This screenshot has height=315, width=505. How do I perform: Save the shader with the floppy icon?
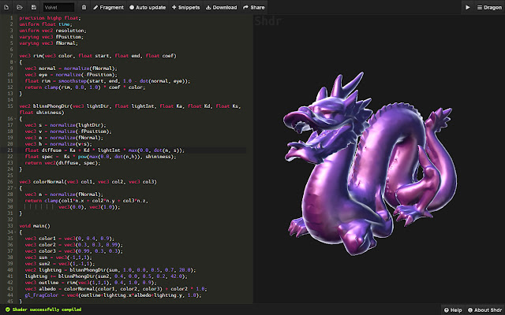point(33,7)
